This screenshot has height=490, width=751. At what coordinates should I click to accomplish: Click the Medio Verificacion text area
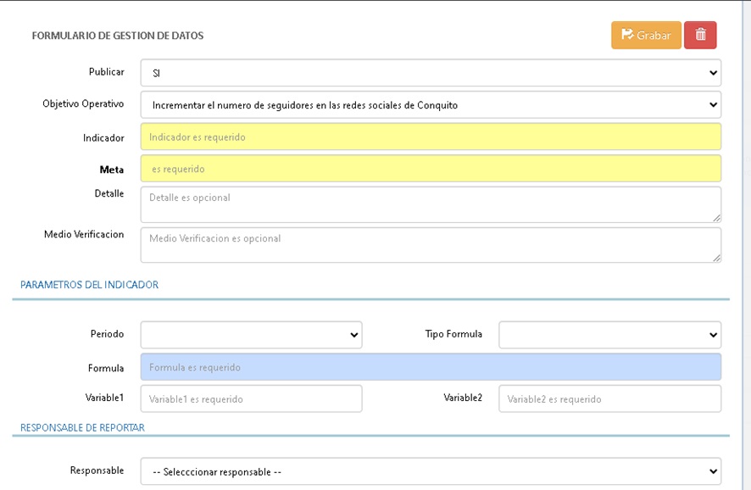(431, 245)
